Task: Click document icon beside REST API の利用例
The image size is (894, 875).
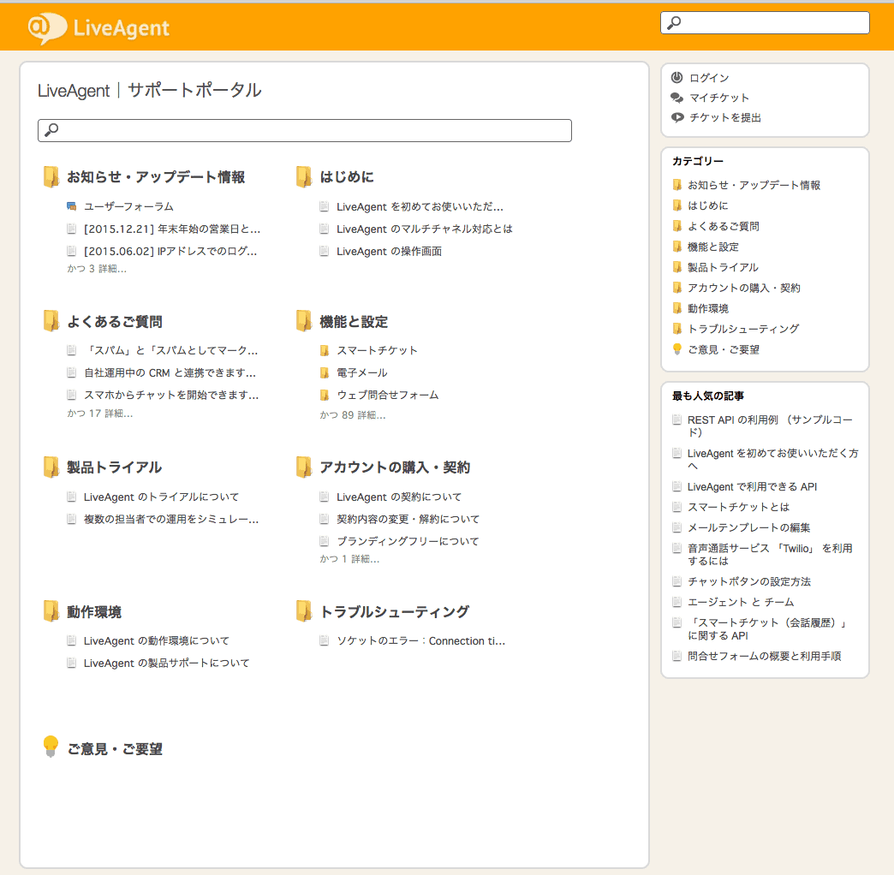Action: tap(676, 420)
